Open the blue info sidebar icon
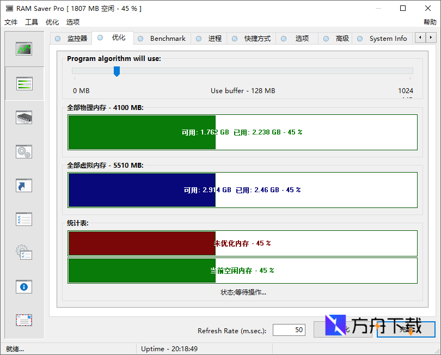 click(23, 286)
